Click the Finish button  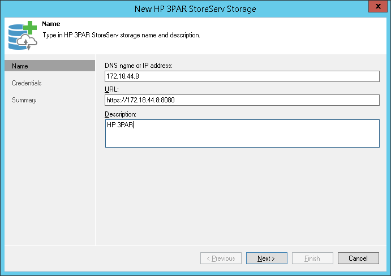[x=312, y=258]
